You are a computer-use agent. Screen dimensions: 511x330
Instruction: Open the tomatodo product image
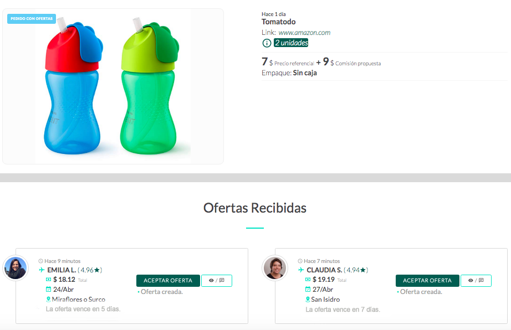pyautogui.click(x=113, y=86)
